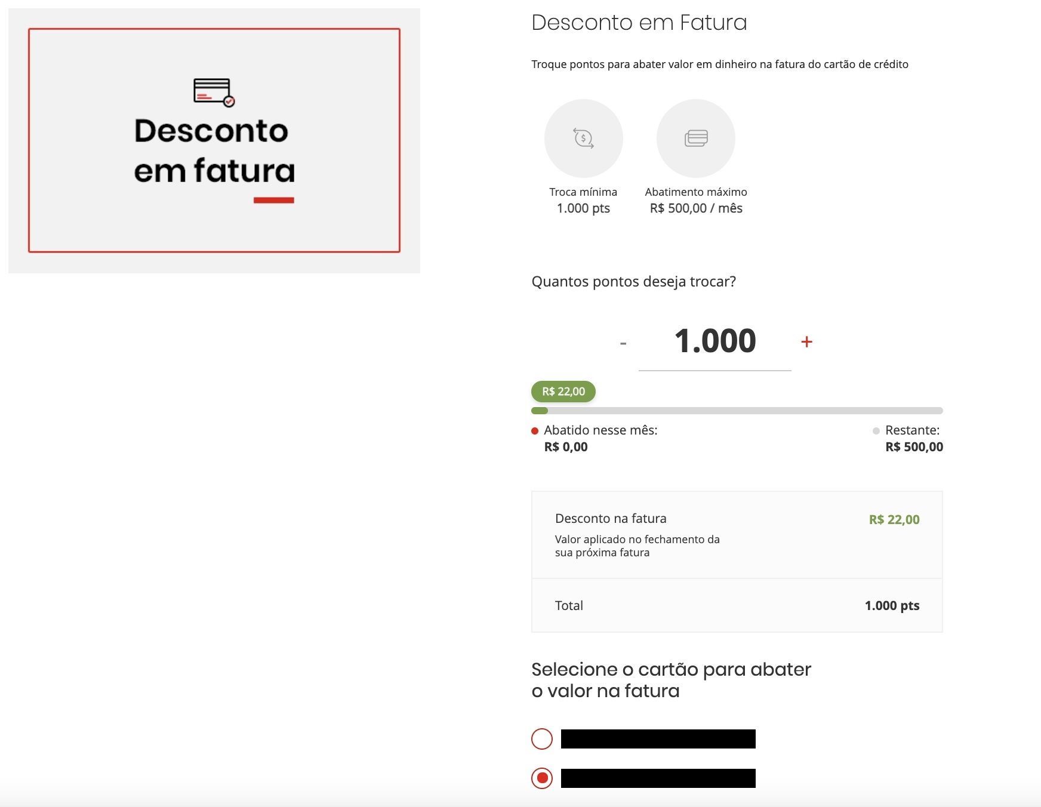
Task: Click the Desconto na fatura green value
Action: 894,519
